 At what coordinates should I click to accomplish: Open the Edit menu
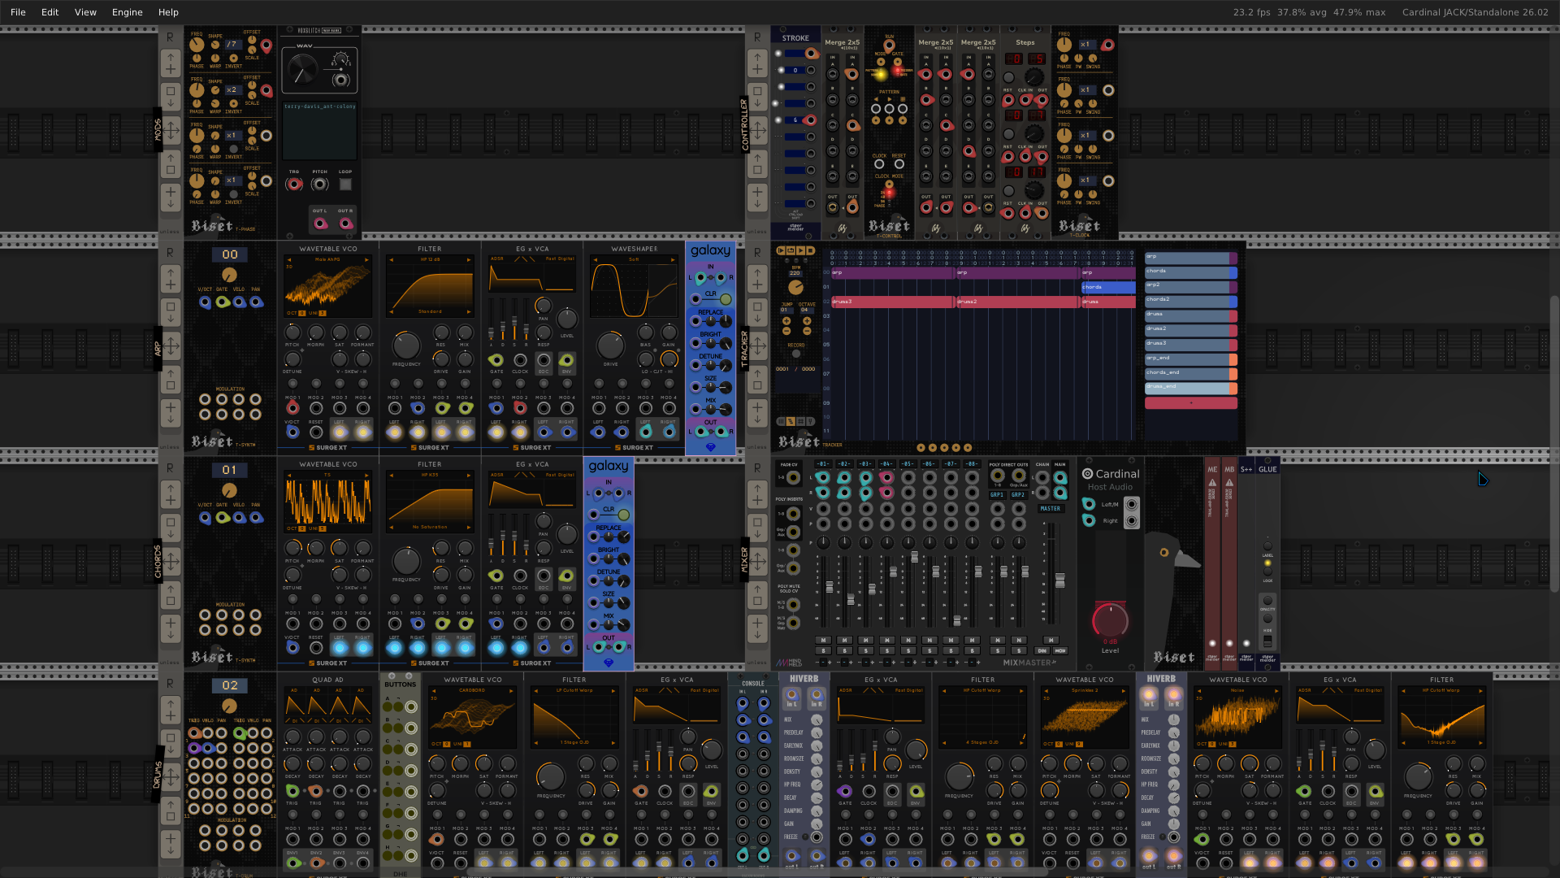pyautogui.click(x=50, y=12)
